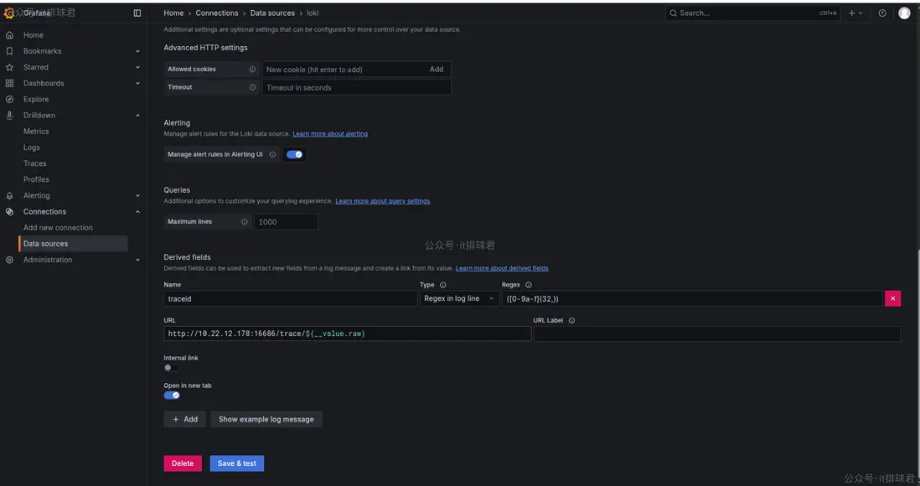920x486 pixels.
Task: Click the URL Label info icon
Action: 571,320
